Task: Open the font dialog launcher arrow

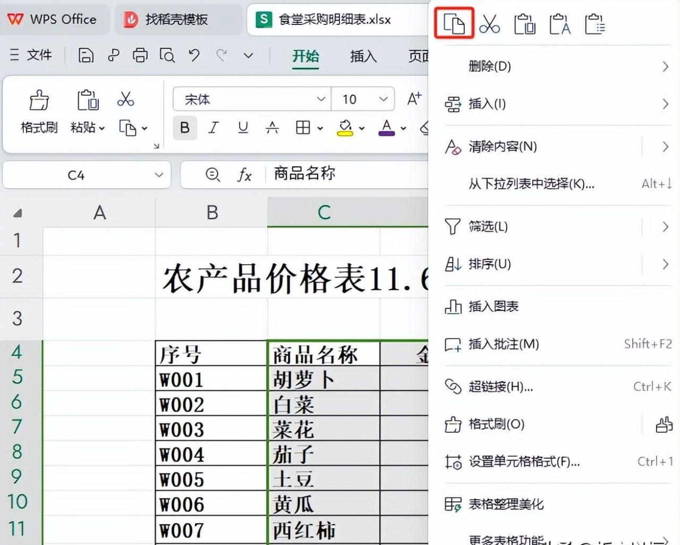Action: (x=156, y=146)
